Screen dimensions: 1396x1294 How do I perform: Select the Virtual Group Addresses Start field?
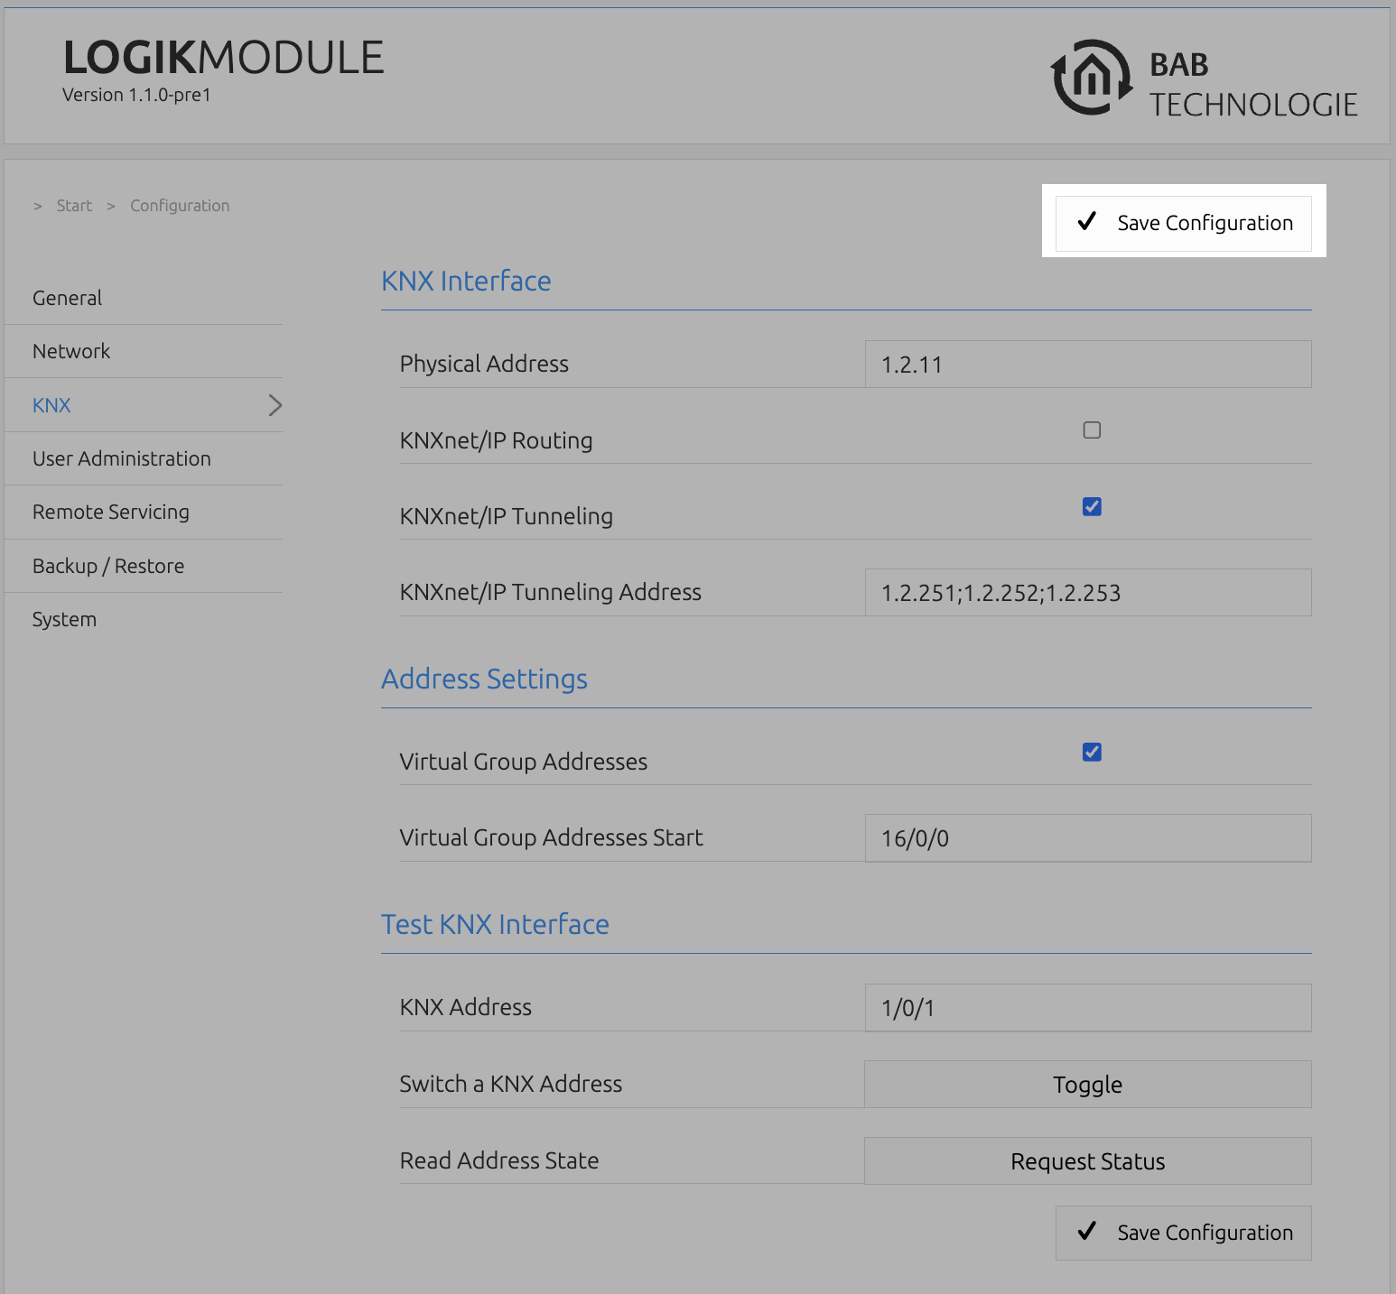click(1088, 837)
